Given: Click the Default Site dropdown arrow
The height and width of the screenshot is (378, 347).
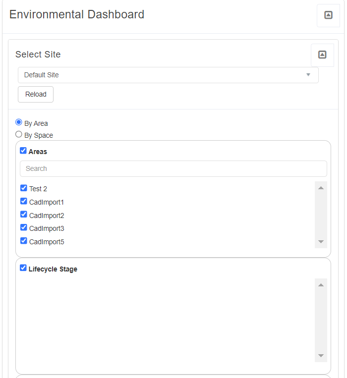Looking at the screenshot, I should click(308, 75).
